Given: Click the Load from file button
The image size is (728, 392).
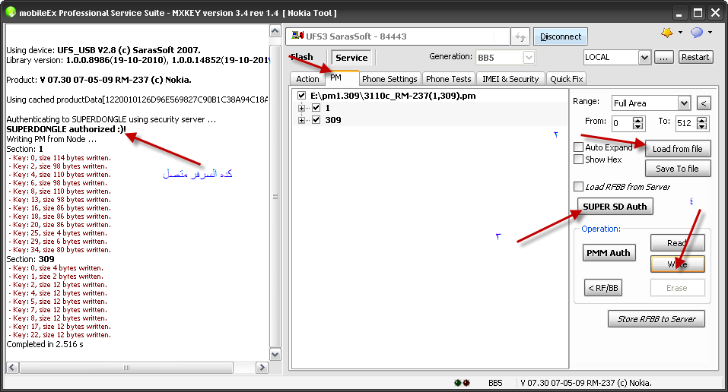Looking at the screenshot, I should click(x=677, y=149).
